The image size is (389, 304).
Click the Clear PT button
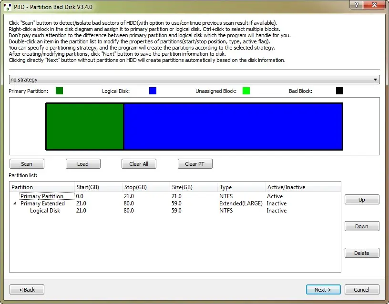[x=195, y=164]
